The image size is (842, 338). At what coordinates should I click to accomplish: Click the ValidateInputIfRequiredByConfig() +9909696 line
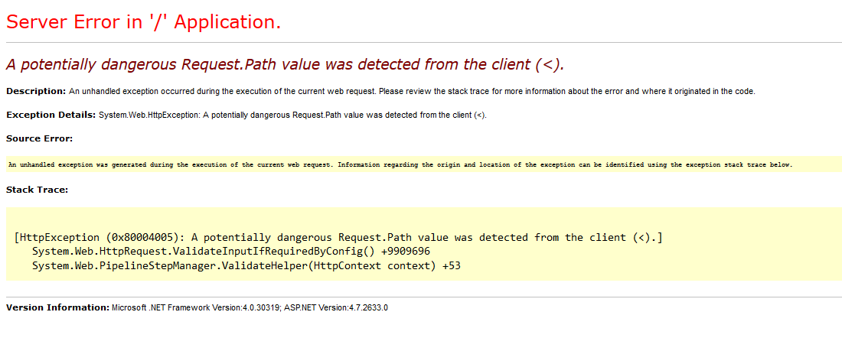[x=231, y=251]
